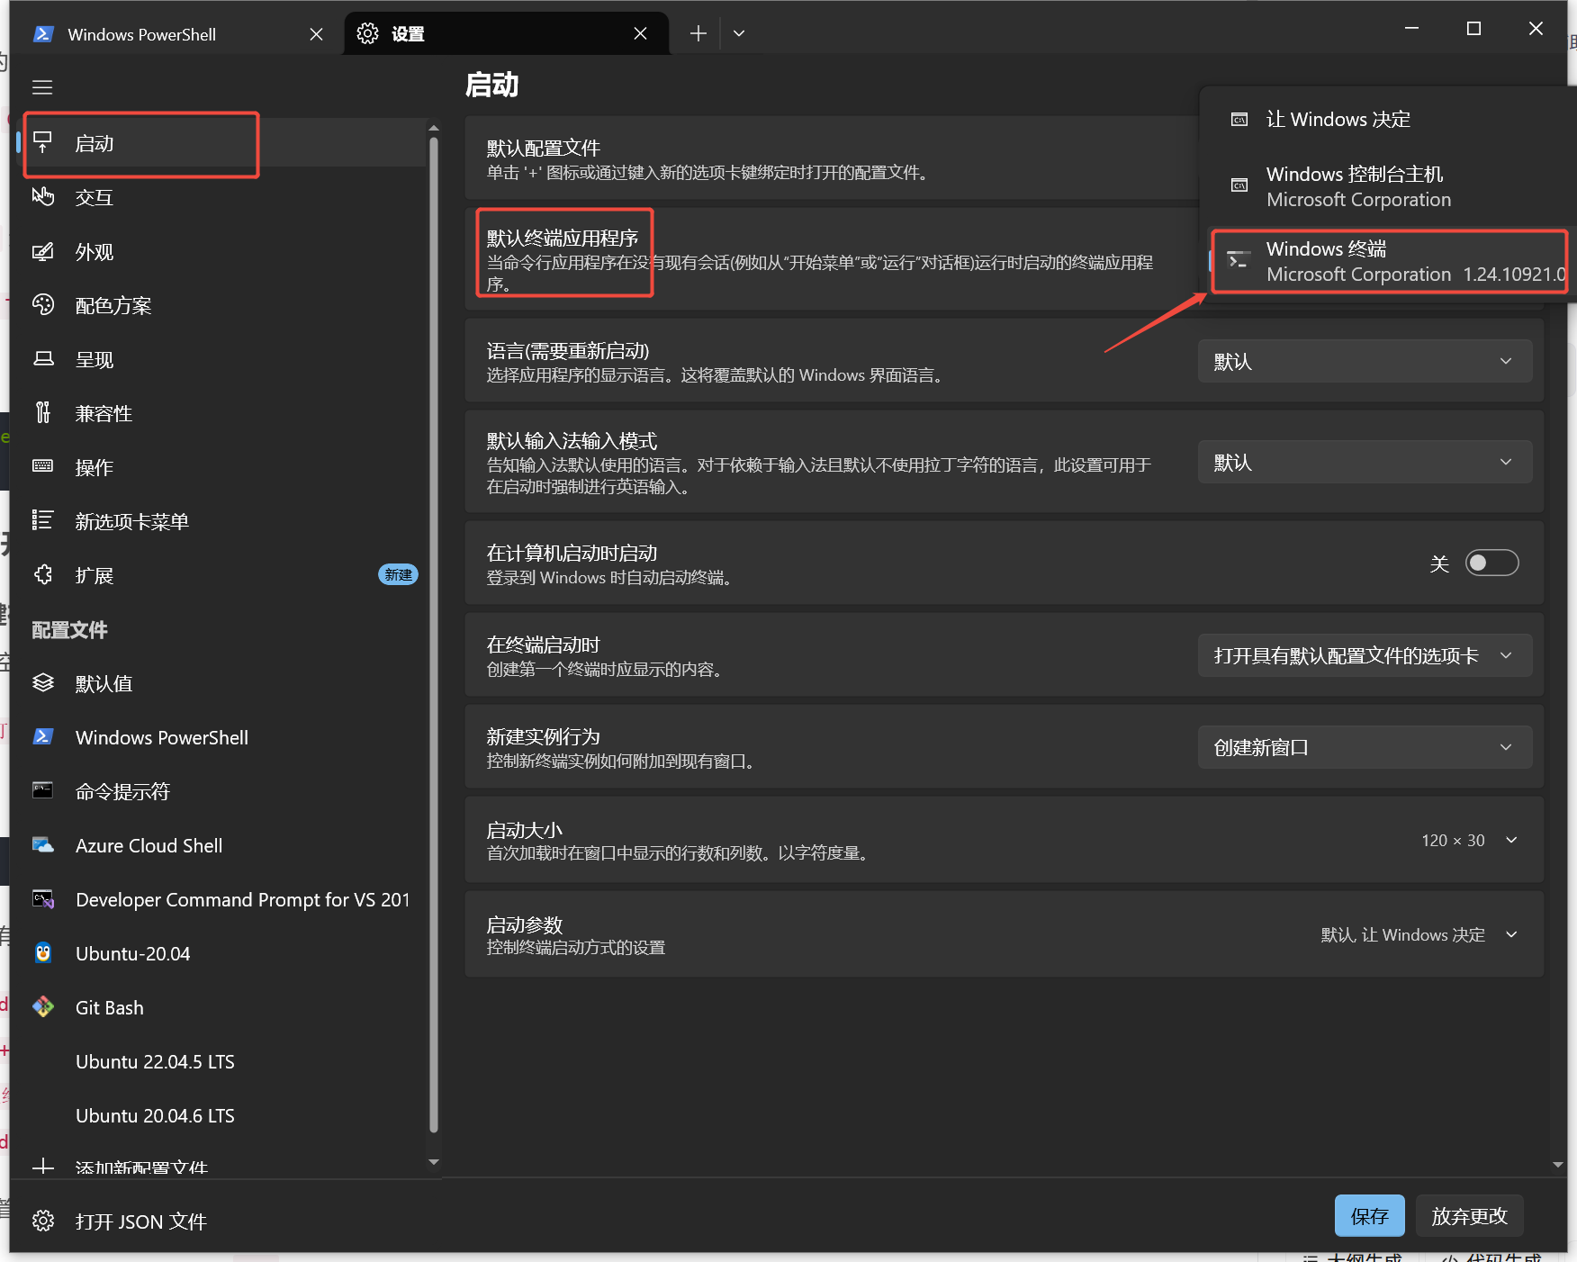Click 配置文件 section heading
The height and width of the screenshot is (1262, 1577).
69,629
